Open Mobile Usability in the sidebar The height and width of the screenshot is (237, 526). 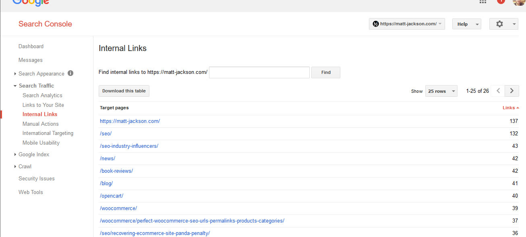(x=41, y=143)
